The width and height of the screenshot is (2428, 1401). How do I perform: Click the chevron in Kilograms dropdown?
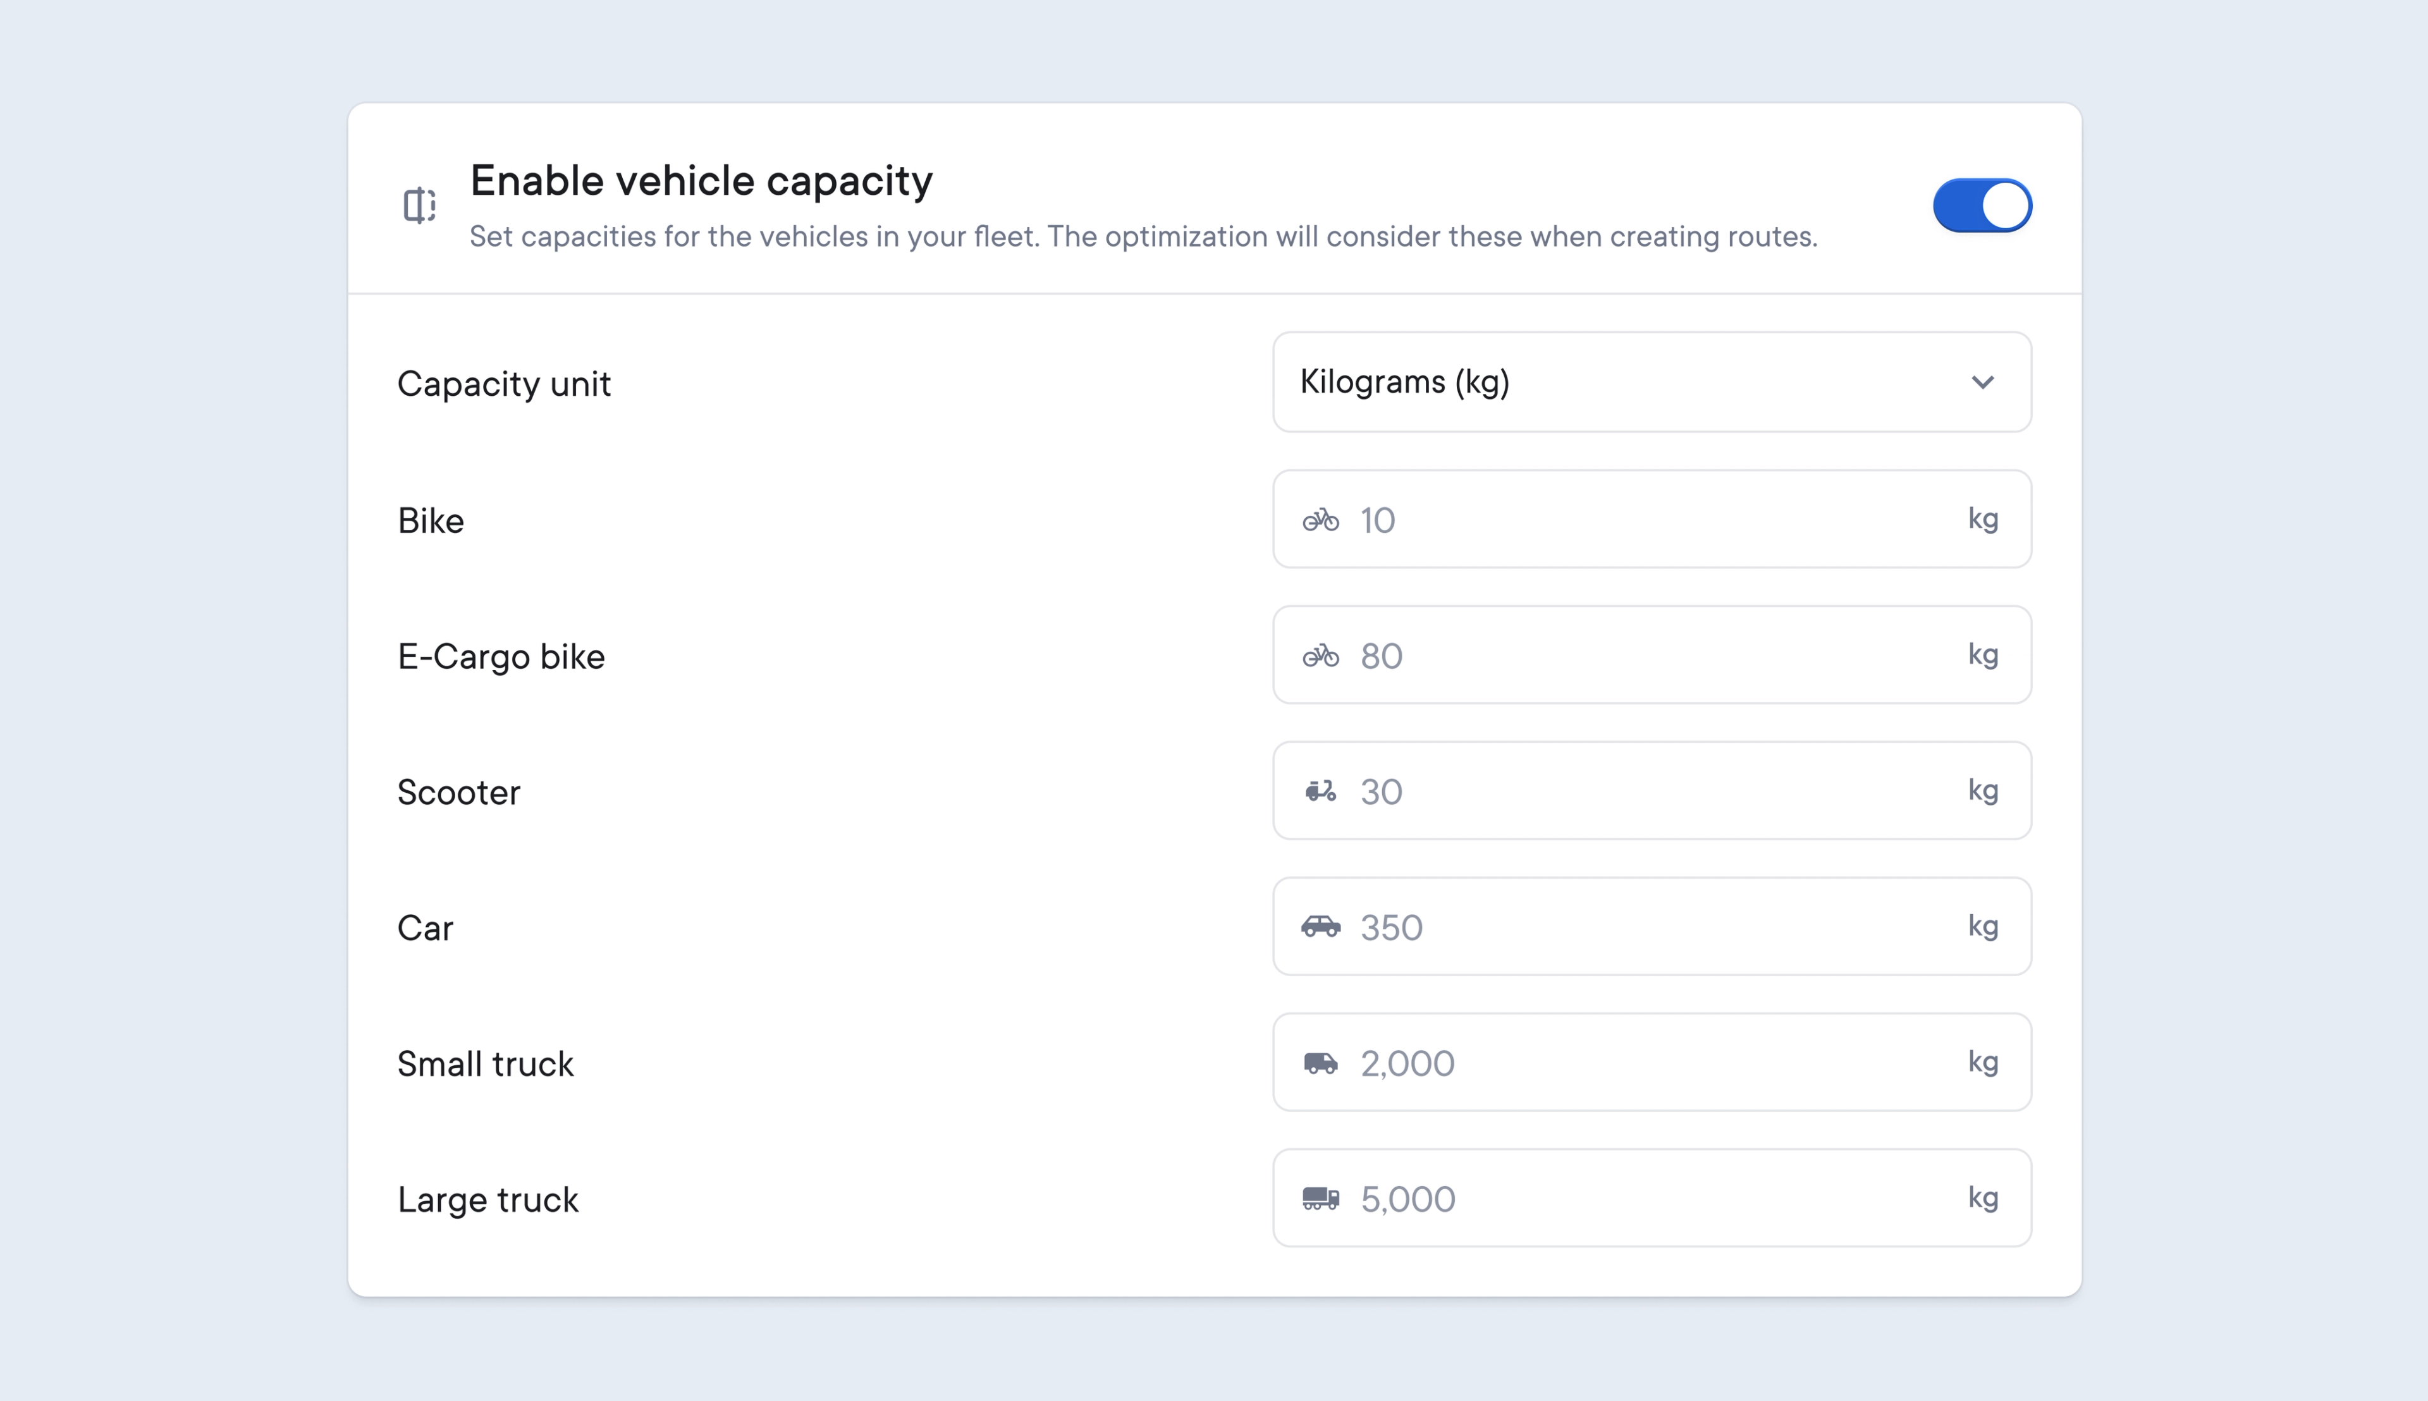click(x=1982, y=382)
